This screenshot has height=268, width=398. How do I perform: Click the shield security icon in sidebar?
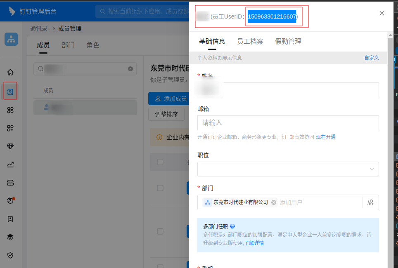[10, 255]
